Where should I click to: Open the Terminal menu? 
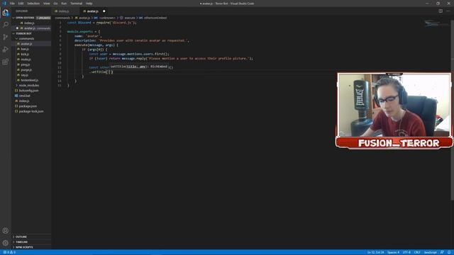point(76,4)
